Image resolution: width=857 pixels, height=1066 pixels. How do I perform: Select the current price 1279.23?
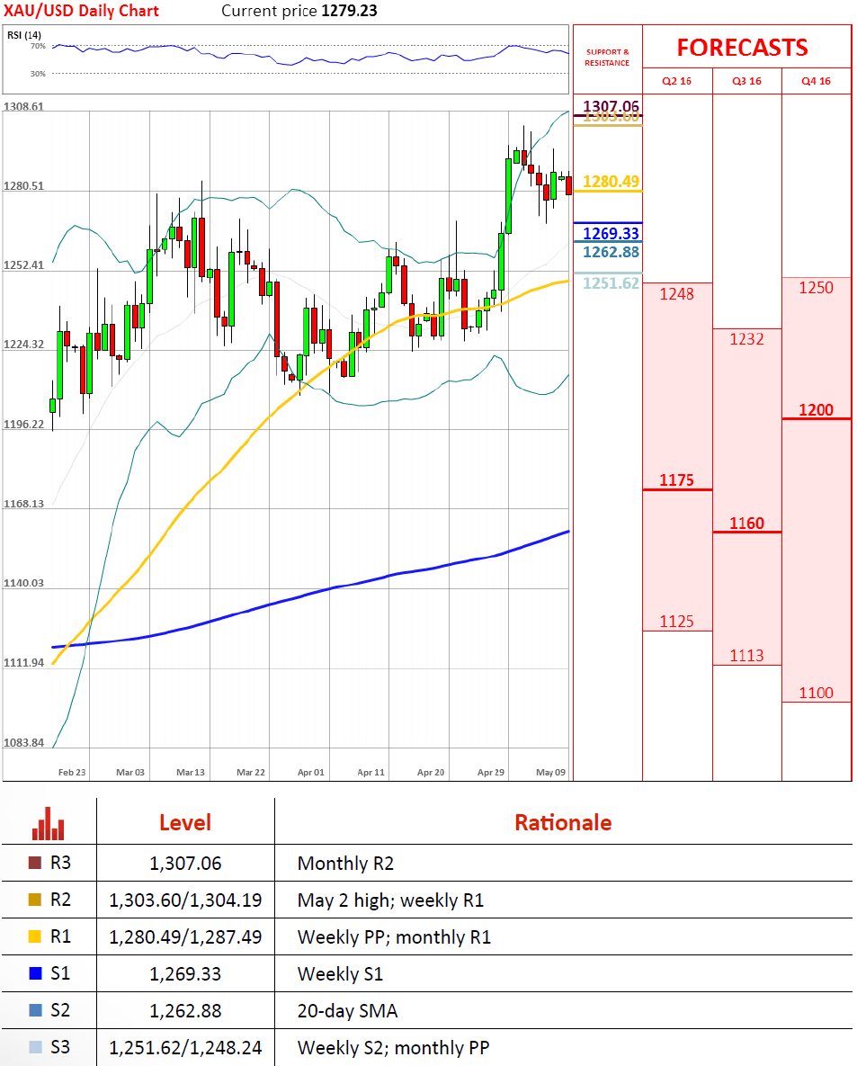coord(349,11)
